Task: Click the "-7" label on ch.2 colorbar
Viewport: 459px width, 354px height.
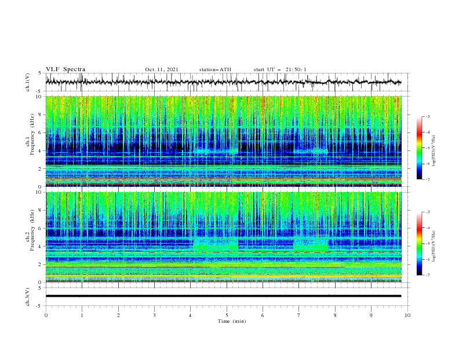Action: [427, 275]
